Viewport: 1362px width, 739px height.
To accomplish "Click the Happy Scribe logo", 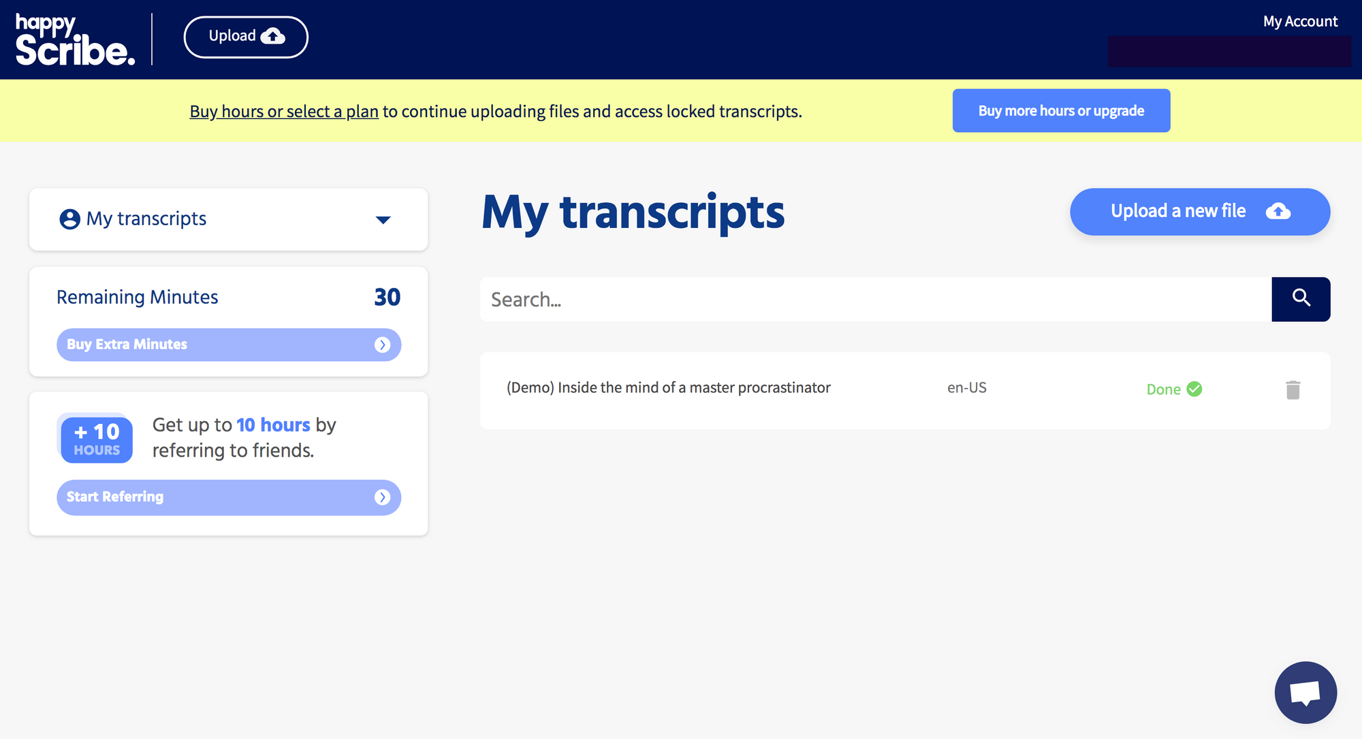I will [75, 39].
